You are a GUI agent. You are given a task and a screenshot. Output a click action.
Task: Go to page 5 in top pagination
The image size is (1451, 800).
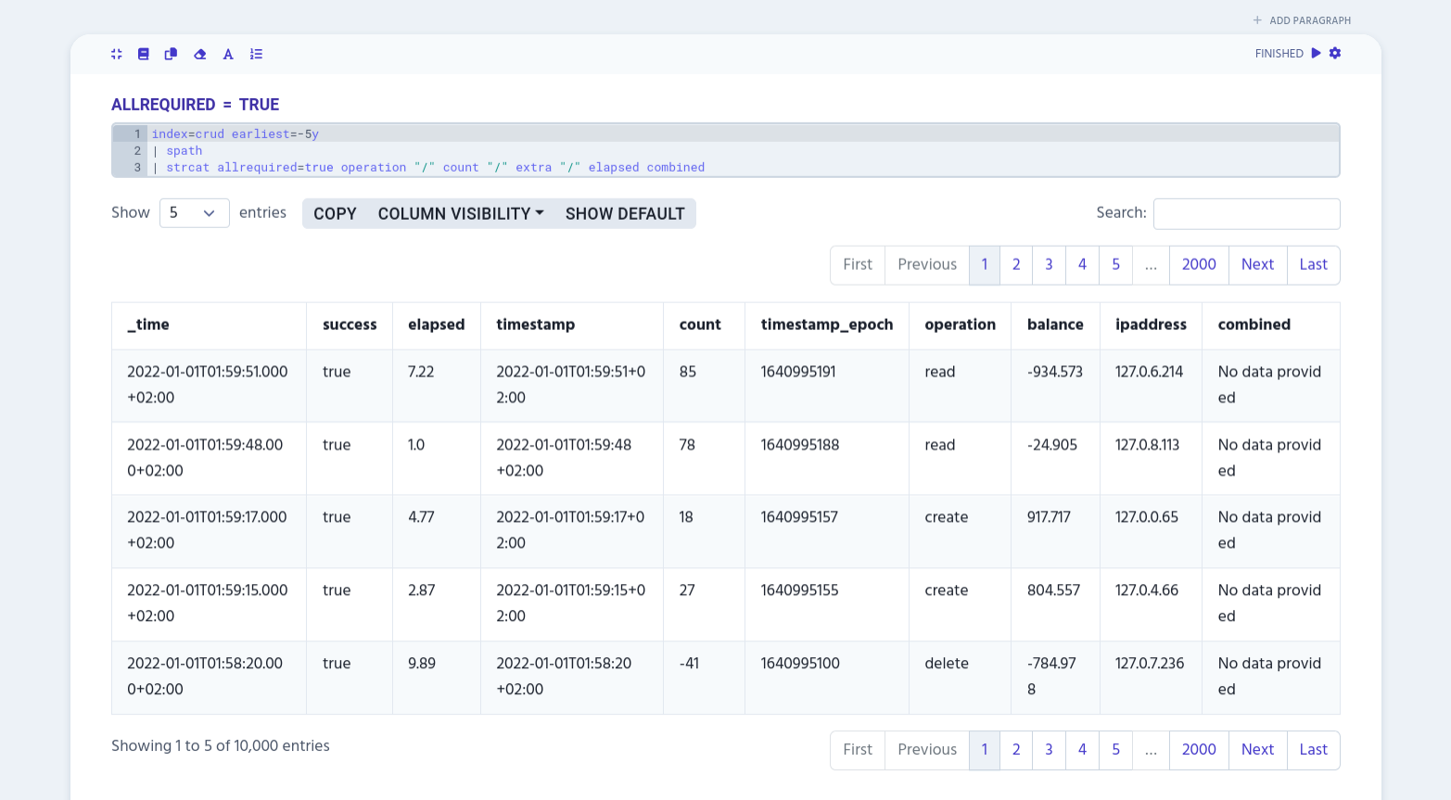pyautogui.click(x=1115, y=265)
